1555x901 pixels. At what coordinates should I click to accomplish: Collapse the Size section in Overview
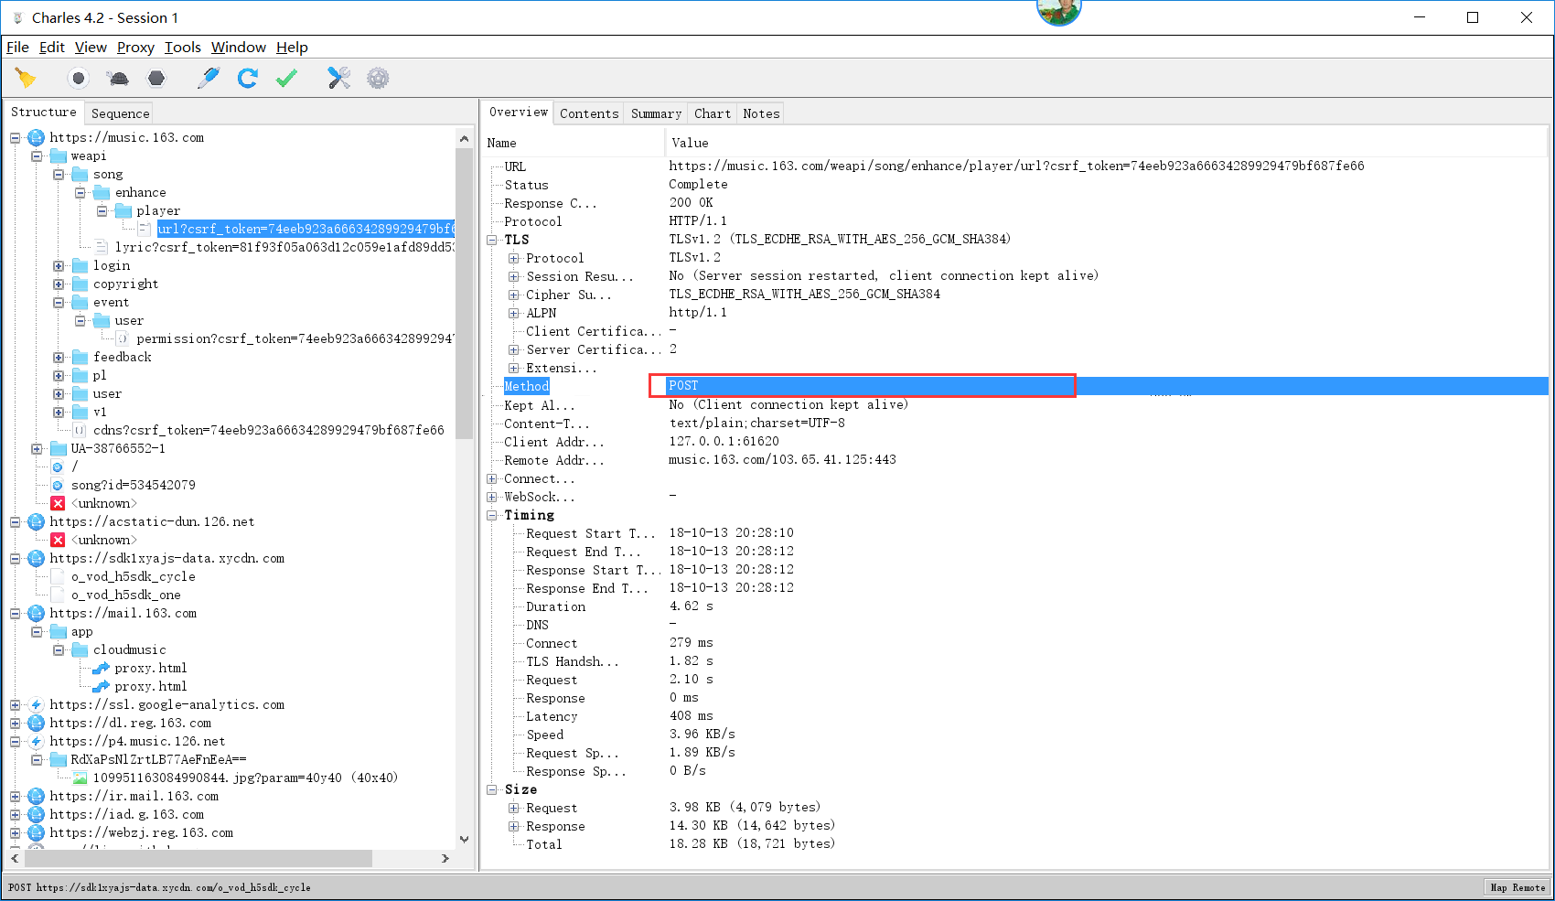492,790
